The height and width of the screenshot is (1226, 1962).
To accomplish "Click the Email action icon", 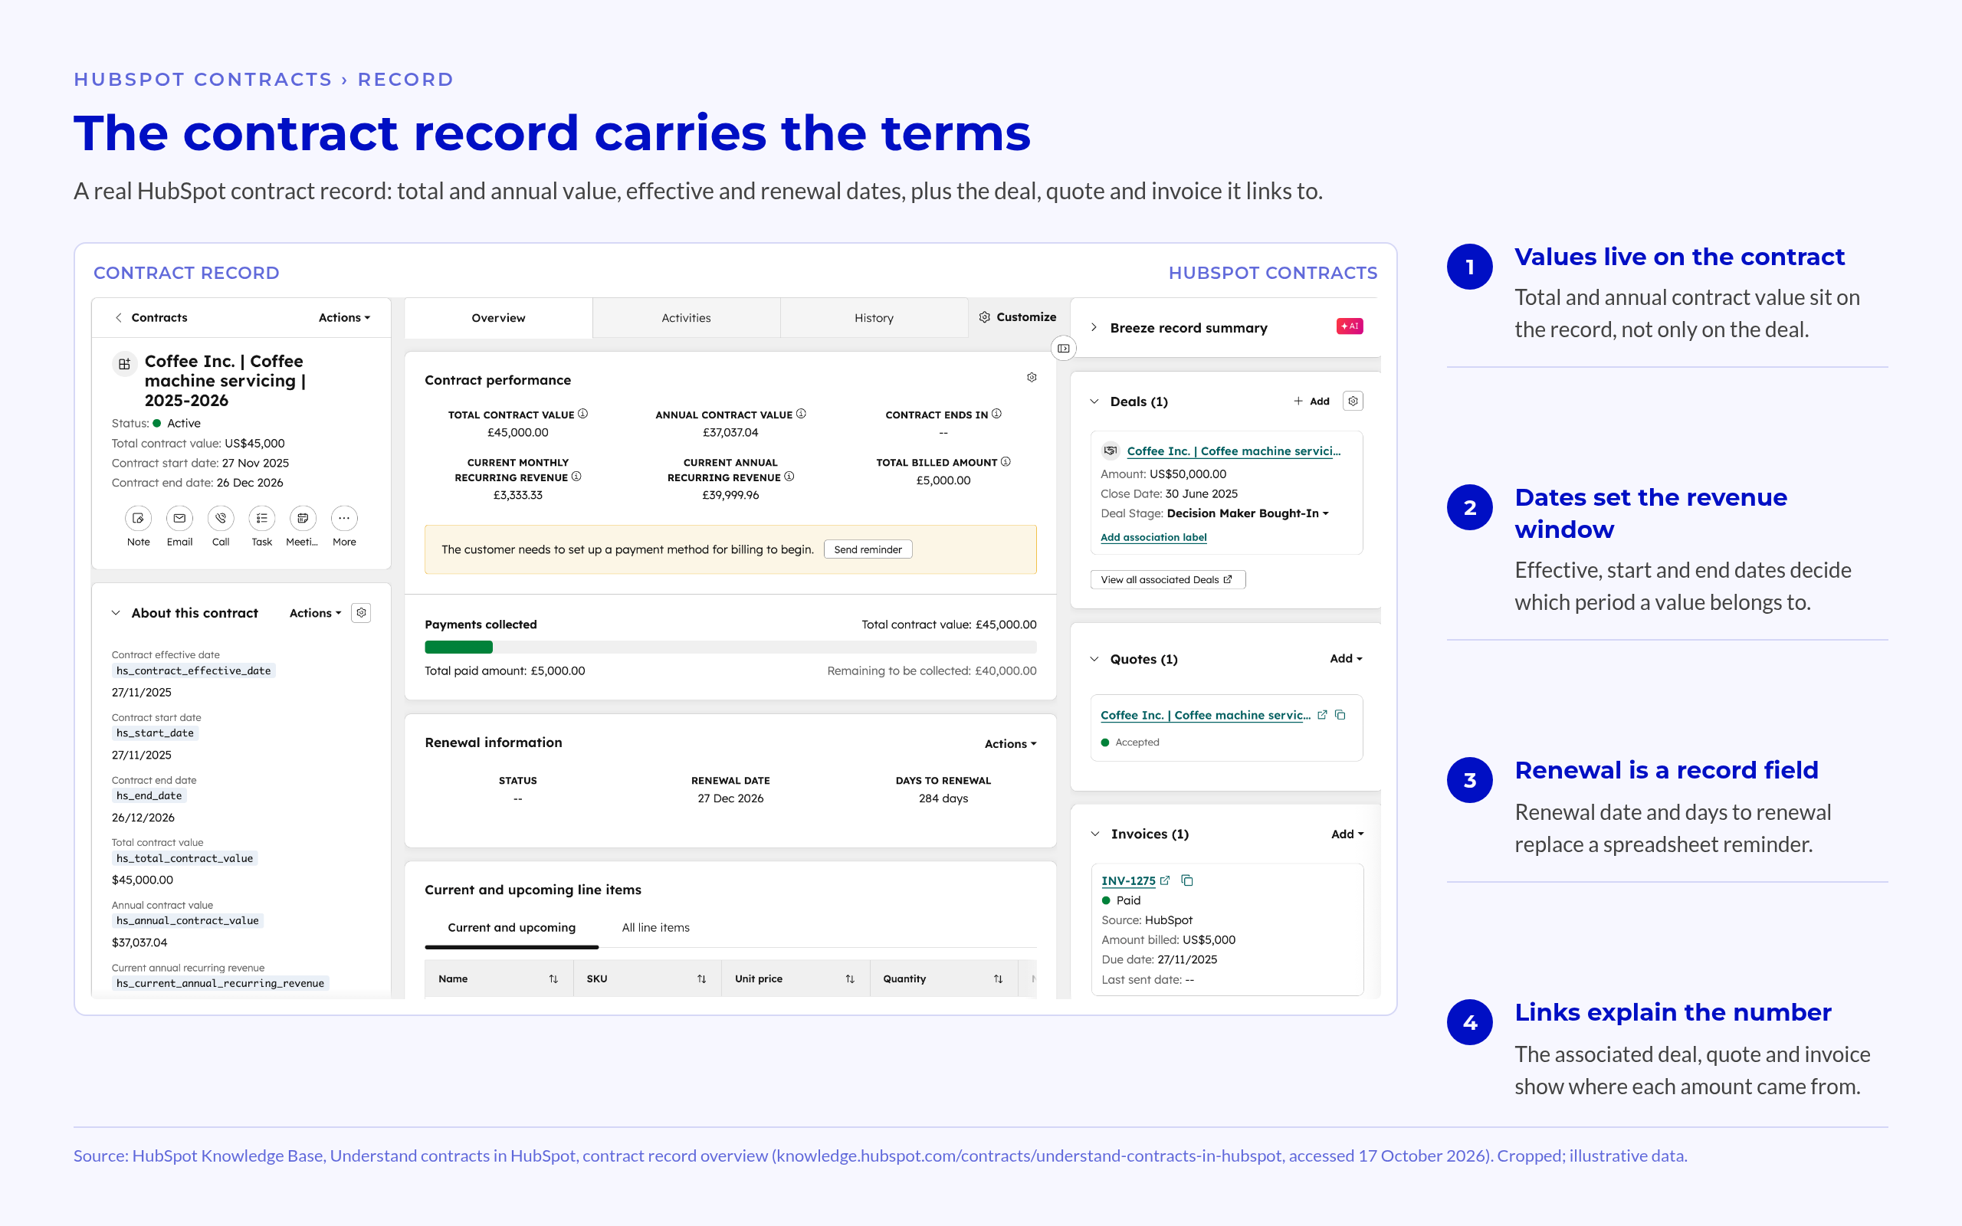I will click(179, 518).
